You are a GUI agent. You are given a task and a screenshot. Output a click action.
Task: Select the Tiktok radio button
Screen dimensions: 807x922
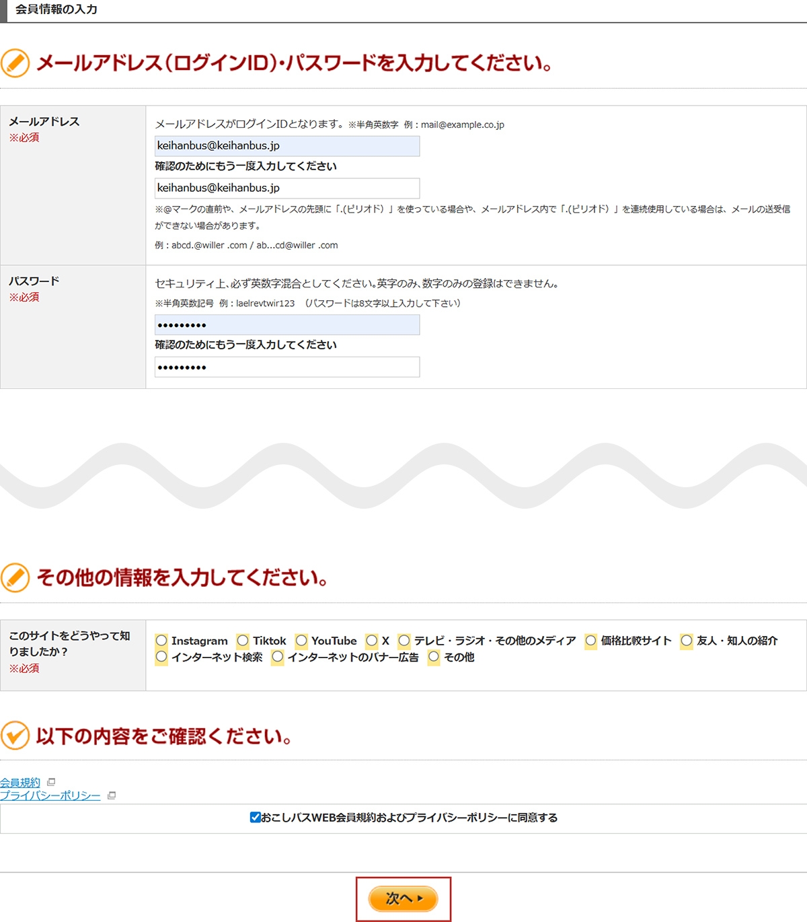[243, 641]
